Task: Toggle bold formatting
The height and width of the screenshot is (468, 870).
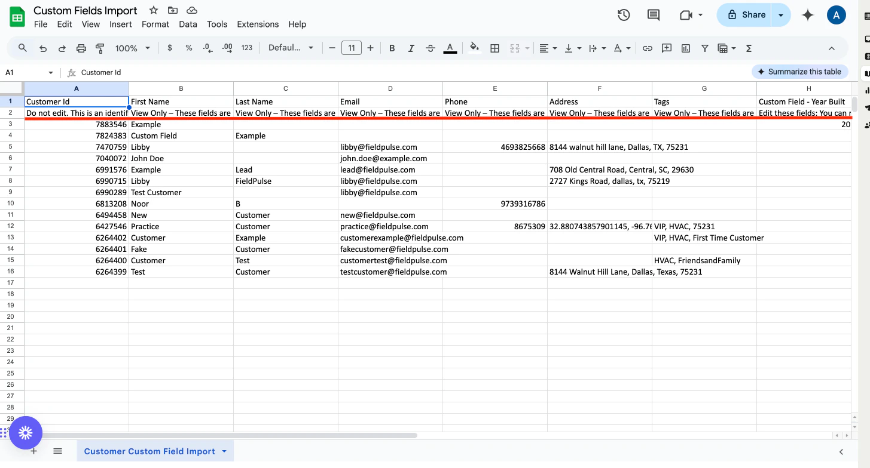Action: (392, 48)
